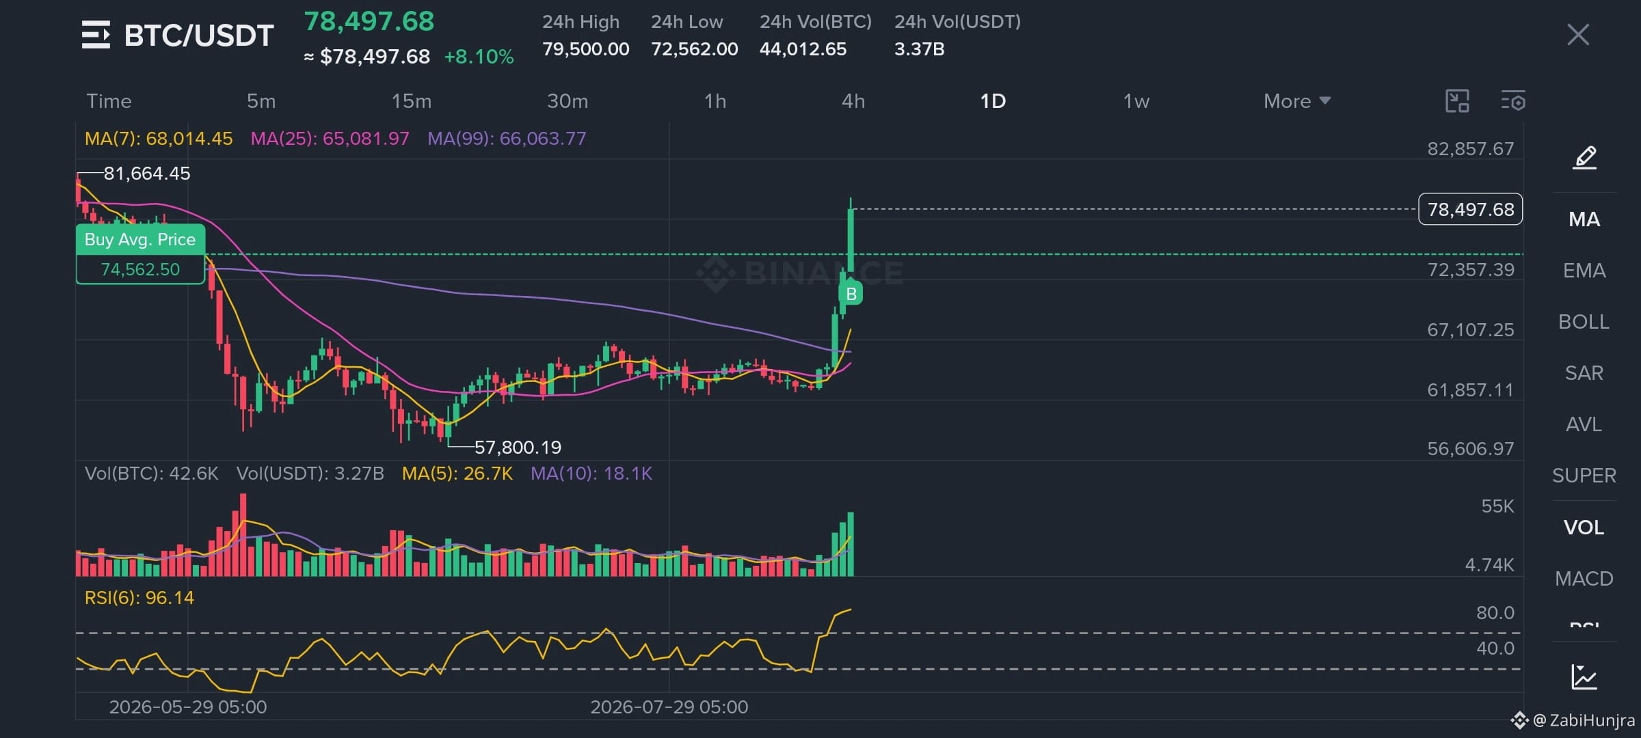Select the 5m timeframe
Screen dimensions: 1641x738
point(261,101)
